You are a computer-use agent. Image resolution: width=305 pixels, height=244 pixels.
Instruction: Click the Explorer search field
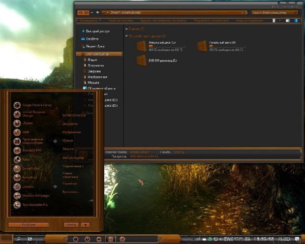point(275,12)
